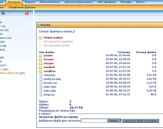Screen dimensions: 163x129
Task: Click the Выйти logout menu item
Action: coord(140,2)
